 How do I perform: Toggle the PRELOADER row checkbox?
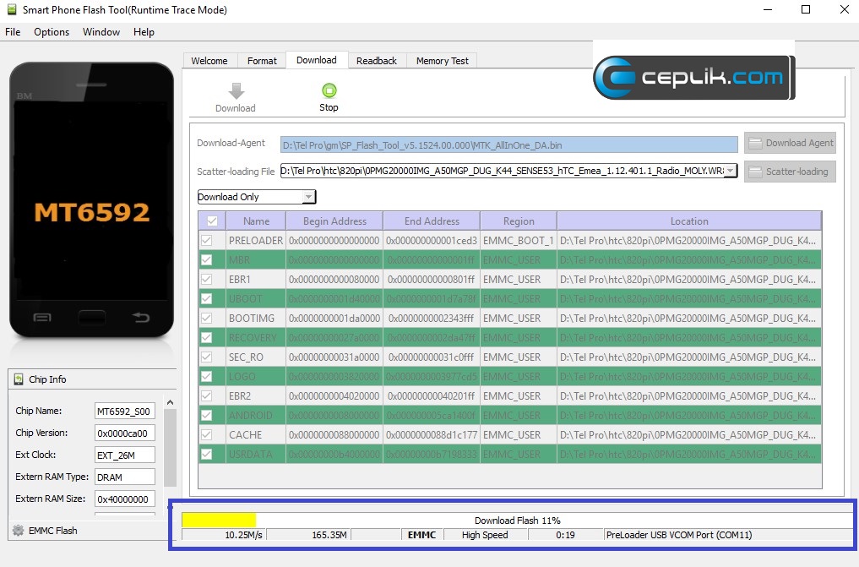pos(207,241)
